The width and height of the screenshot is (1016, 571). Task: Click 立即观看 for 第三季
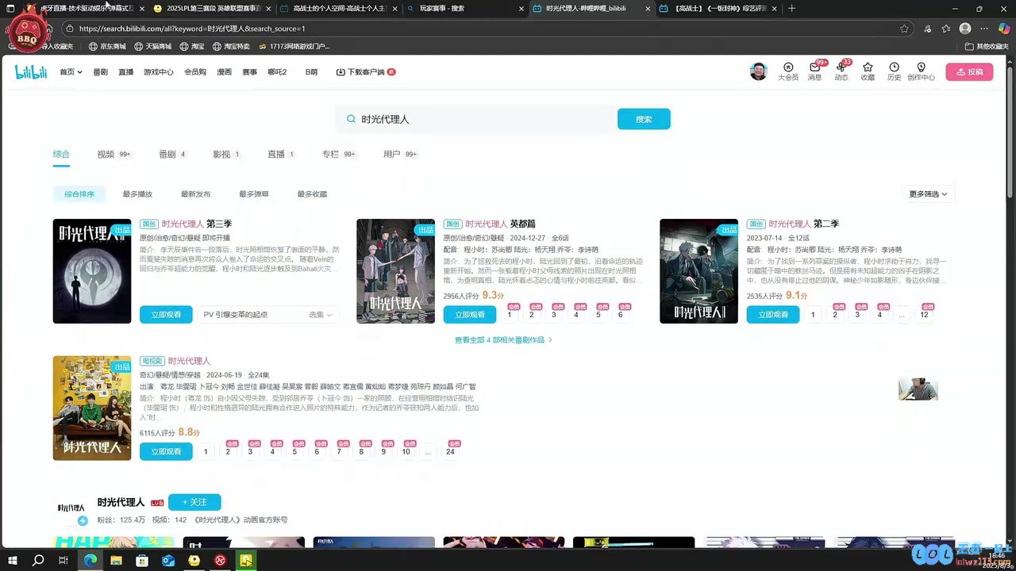tap(166, 315)
